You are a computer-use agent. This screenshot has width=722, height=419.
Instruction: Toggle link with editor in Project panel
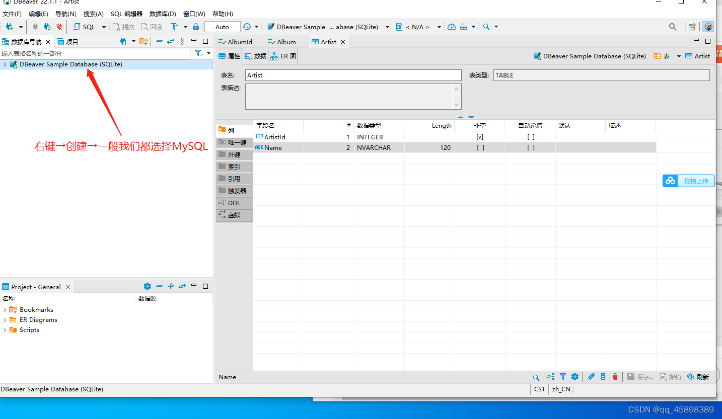[x=182, y=286]
